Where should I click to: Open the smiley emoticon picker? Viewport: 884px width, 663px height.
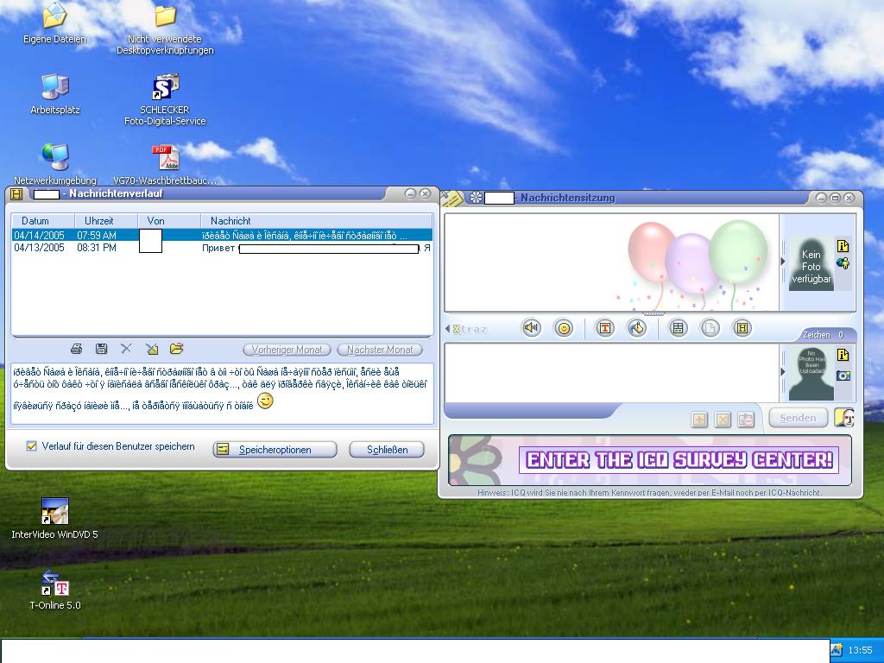(564, 328)
